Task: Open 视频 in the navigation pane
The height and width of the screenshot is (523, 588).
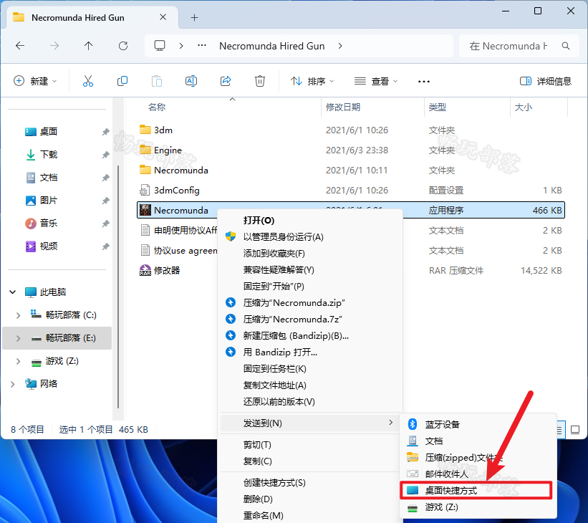Action: [x=49, y=246]
